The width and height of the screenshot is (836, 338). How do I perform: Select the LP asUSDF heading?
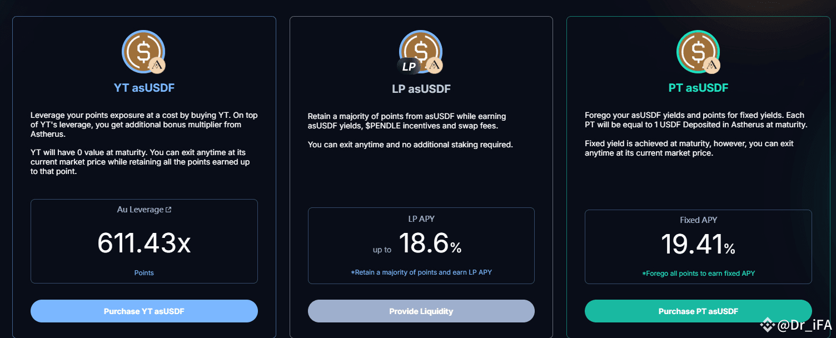pos(421,89)
